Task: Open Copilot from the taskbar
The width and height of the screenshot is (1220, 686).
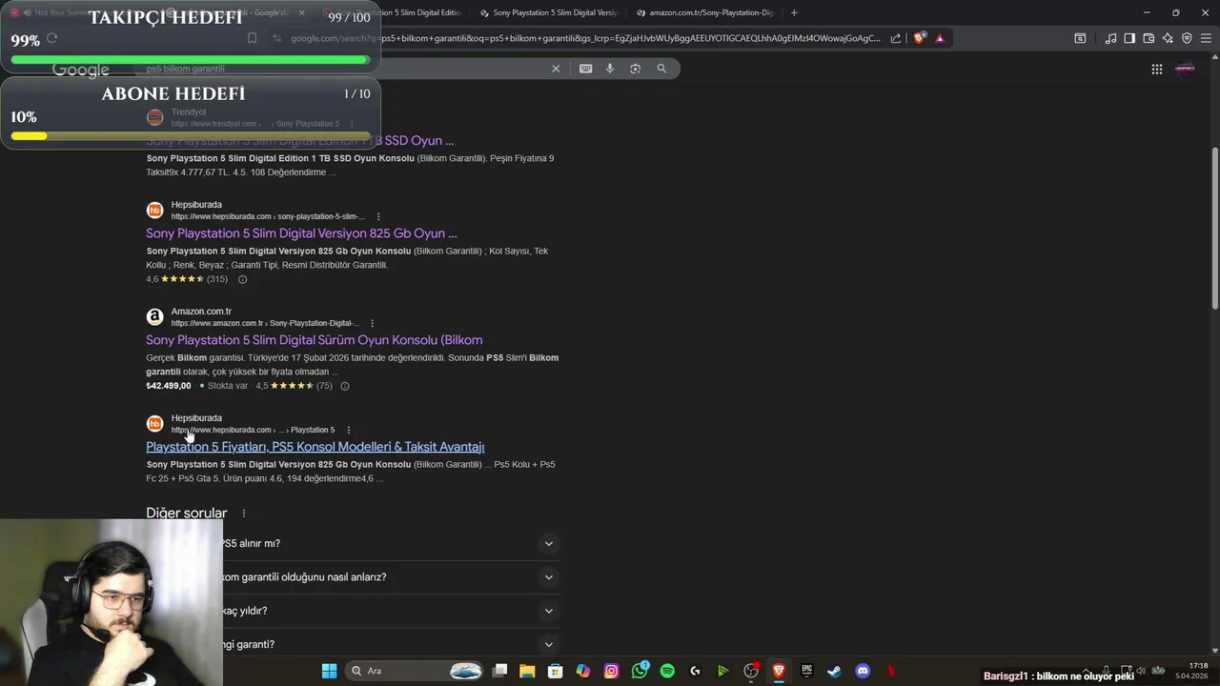Action: (x=583, y=671)
